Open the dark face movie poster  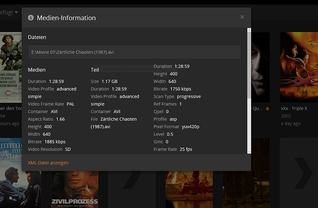260,67
